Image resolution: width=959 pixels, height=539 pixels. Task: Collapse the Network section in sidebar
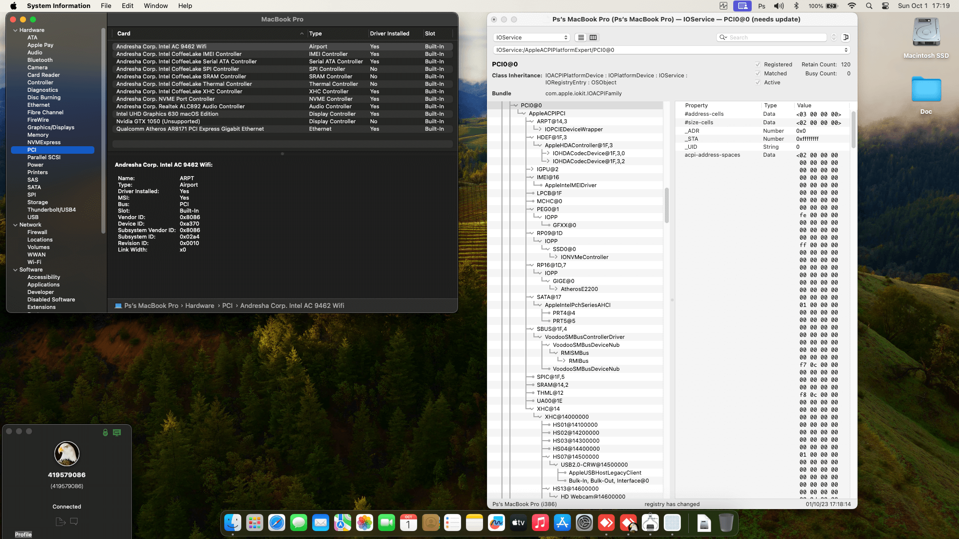pyautogui.click(x=15, y=225)
